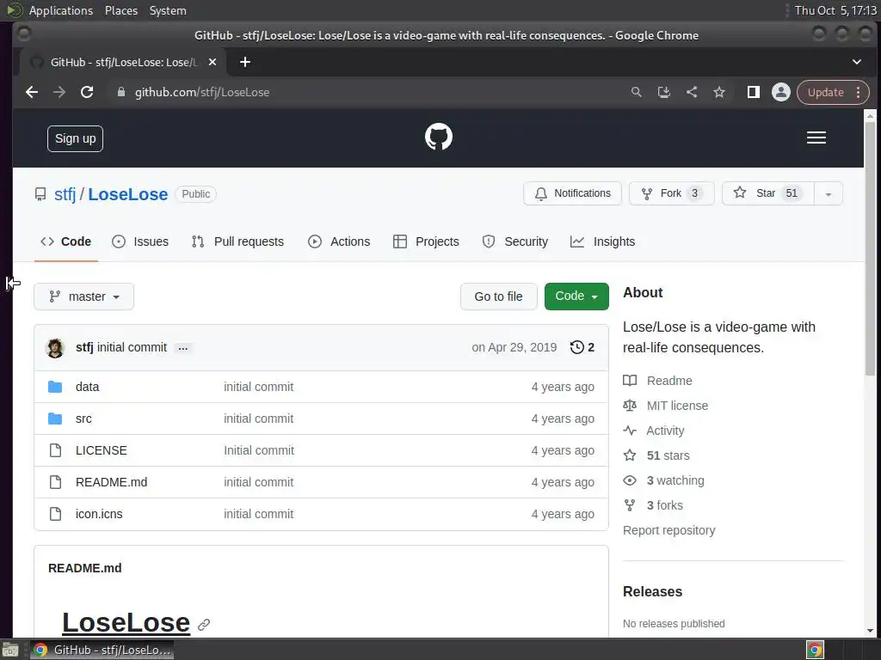
Task: Open the Star lists dropdown arrow
Action: (x=829, y=193)
